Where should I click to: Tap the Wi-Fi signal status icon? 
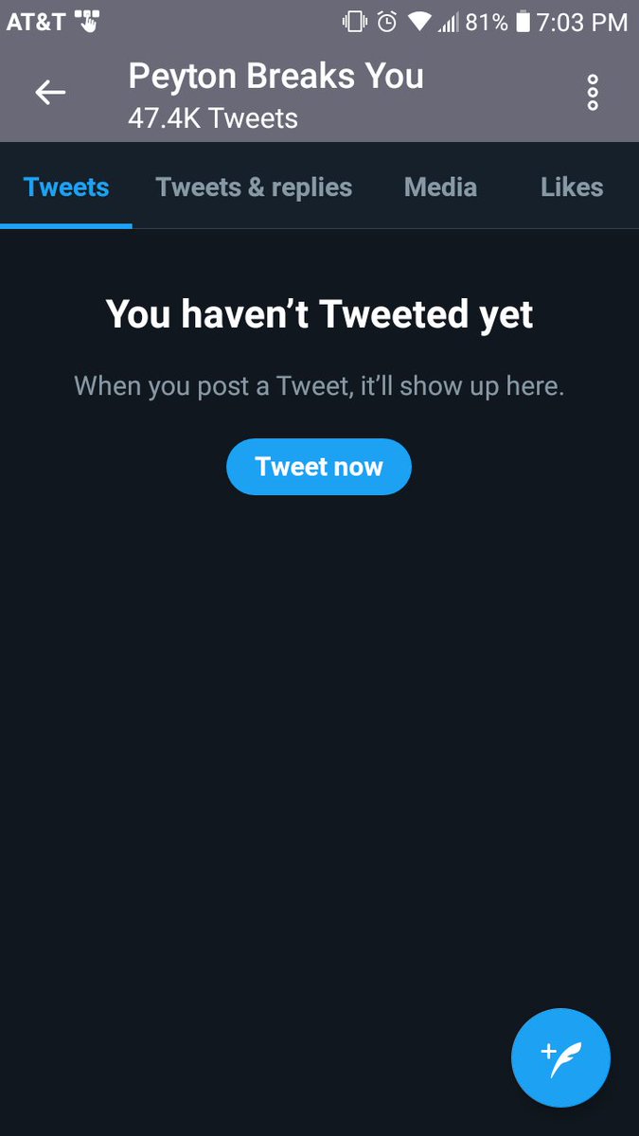pos(419,22)
